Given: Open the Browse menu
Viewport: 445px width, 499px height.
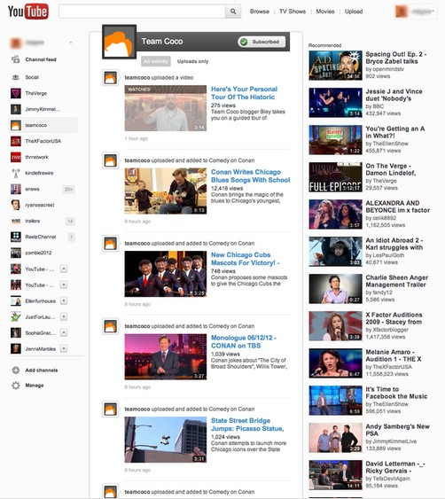Looking at the screenshot, I should coord(260,12).
